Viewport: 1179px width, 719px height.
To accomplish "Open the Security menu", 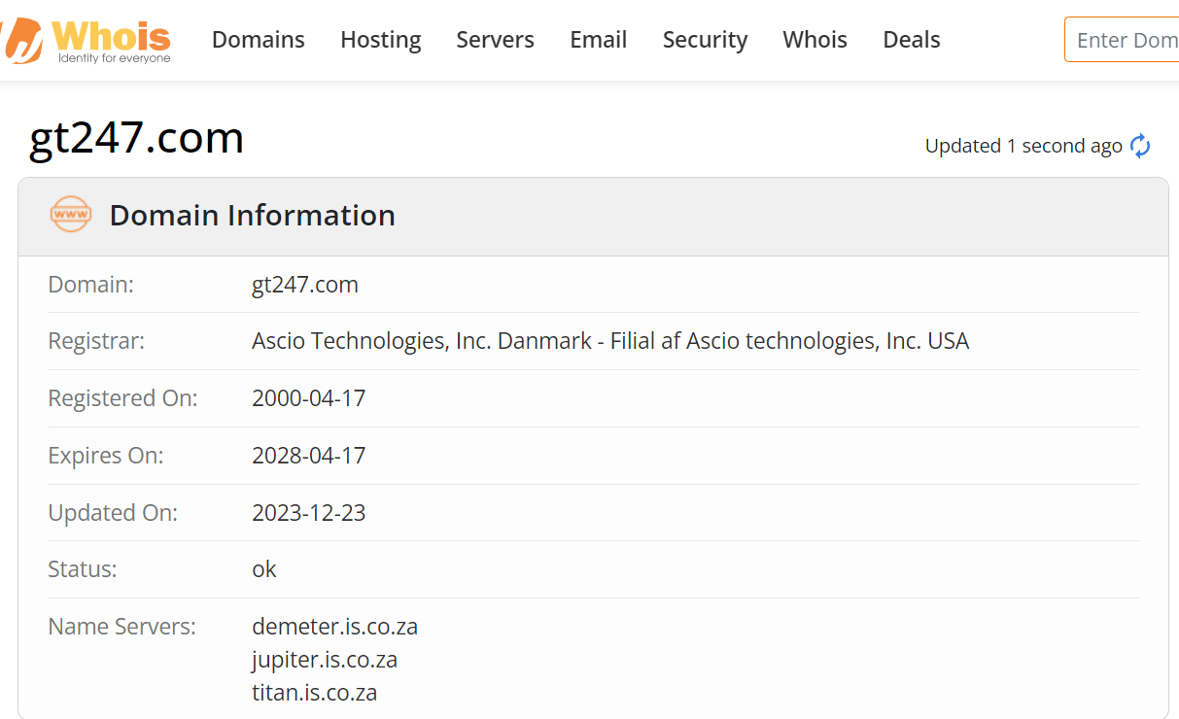I will (x=706, y=40).
